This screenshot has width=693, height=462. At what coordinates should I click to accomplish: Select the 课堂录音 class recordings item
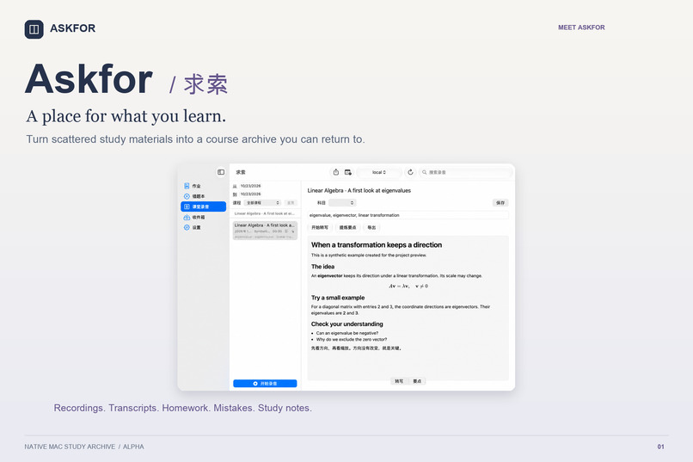(x=203, y=206)
